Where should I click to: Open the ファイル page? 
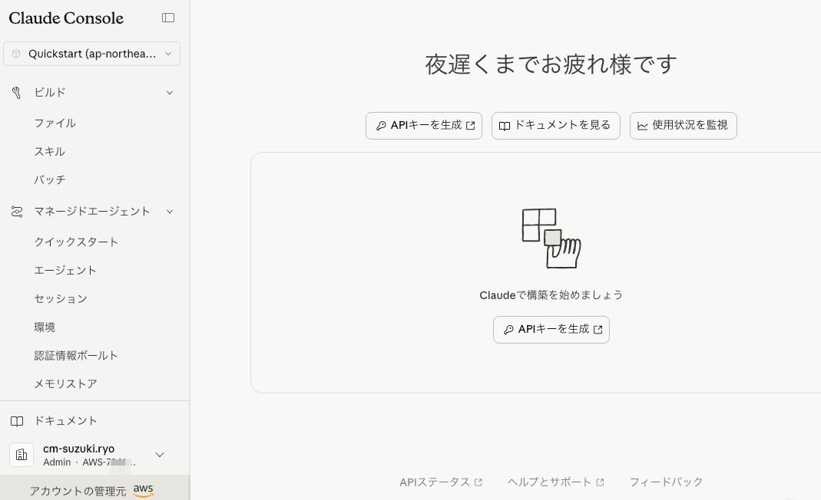[x=55, y=123]
